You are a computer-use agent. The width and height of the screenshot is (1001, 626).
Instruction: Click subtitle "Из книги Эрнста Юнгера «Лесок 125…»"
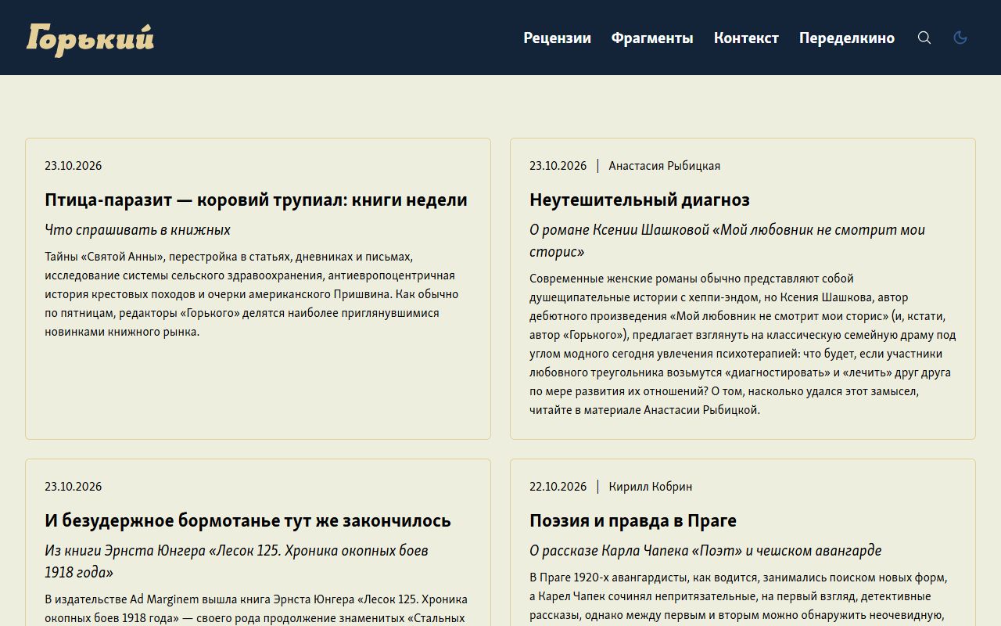click(236, 561)
